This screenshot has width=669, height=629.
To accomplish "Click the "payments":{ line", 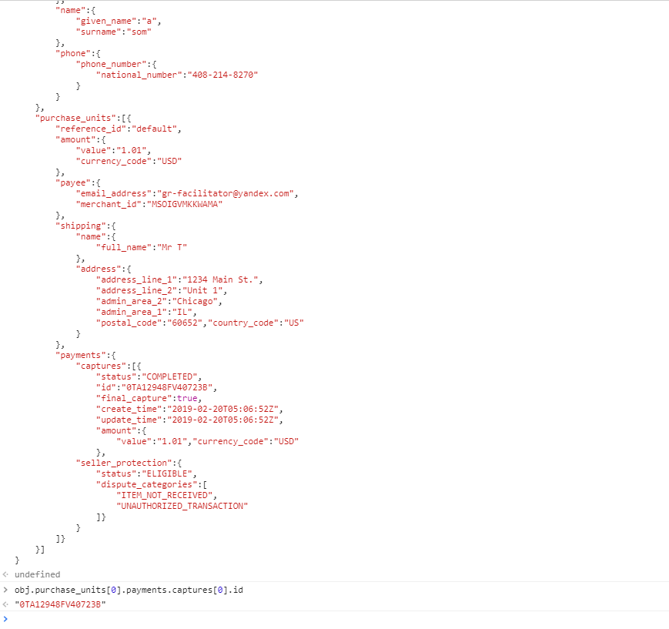I will (85, 355).
